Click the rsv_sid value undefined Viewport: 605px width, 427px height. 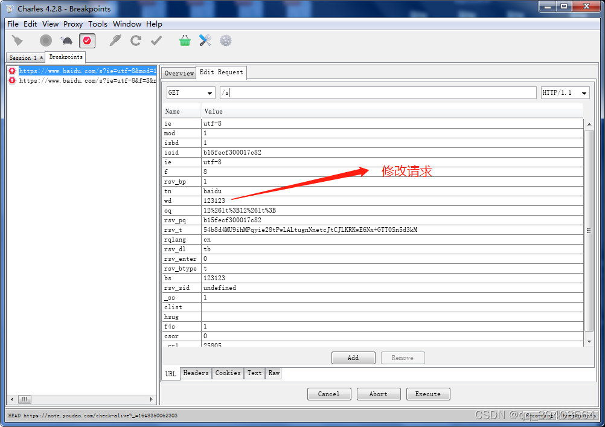pyautogui.click(x=392, y=287)
